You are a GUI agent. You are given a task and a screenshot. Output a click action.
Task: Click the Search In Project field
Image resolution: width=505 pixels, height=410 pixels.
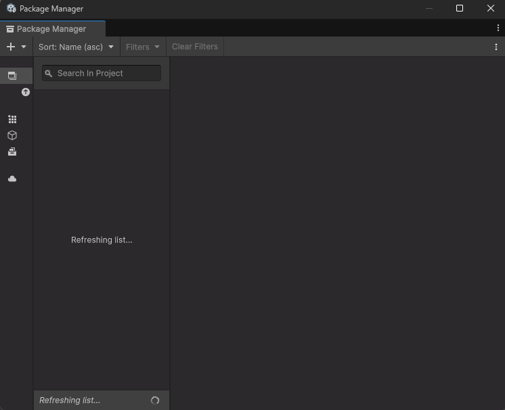[x=102, y=73]
